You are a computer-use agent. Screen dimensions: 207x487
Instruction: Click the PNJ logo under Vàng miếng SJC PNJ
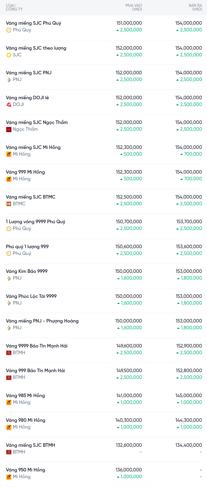[9, 80]
